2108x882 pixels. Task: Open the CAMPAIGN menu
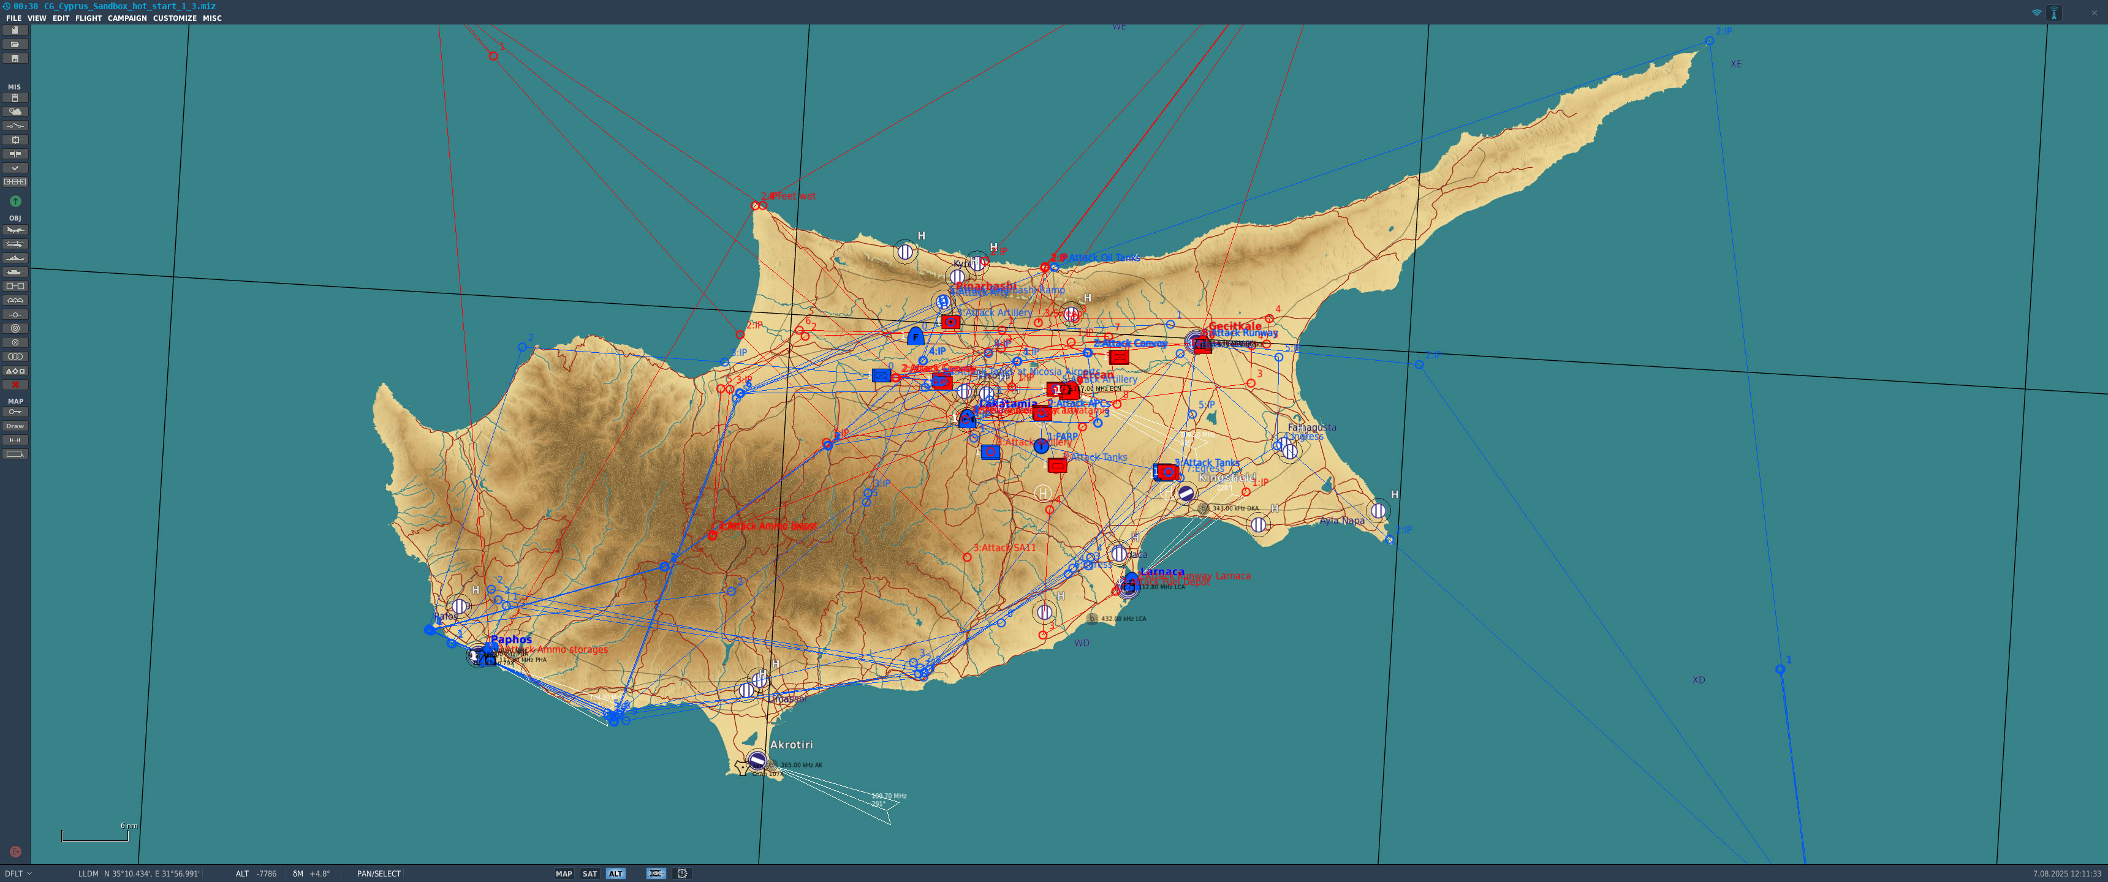127,18
